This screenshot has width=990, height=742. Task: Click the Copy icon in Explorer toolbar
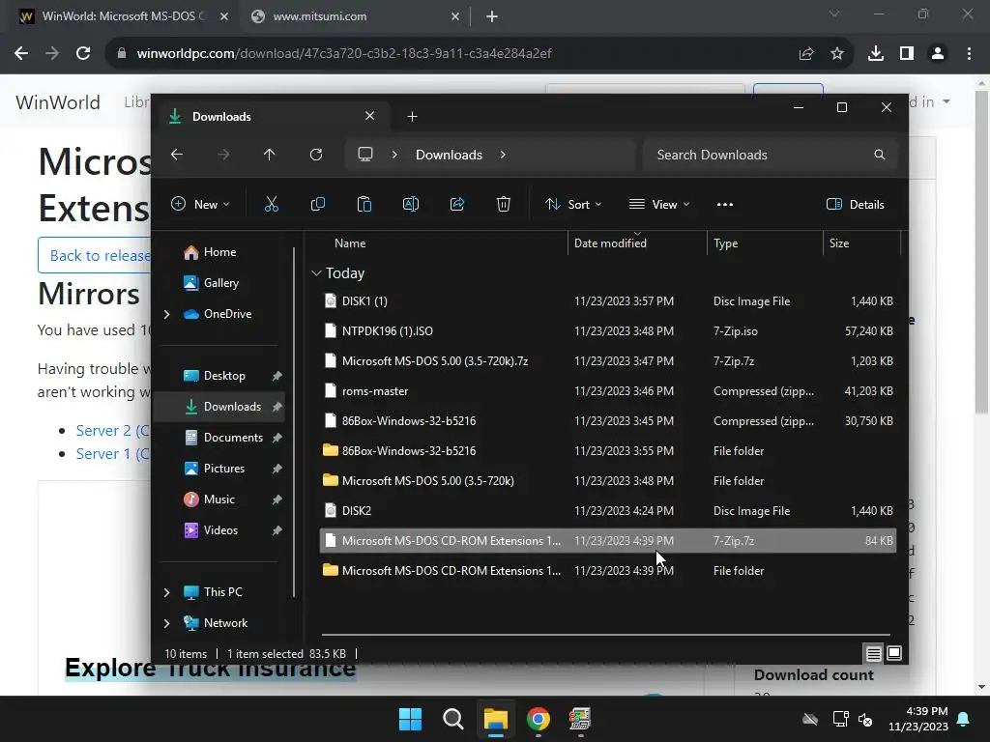pyautogui.click(x=317, y=204)
